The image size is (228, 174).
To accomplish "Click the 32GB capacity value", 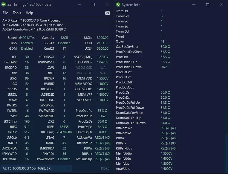I will tap(64, 38).
